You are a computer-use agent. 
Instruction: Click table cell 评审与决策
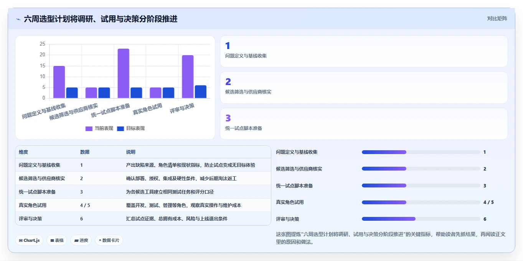point(30,218)
